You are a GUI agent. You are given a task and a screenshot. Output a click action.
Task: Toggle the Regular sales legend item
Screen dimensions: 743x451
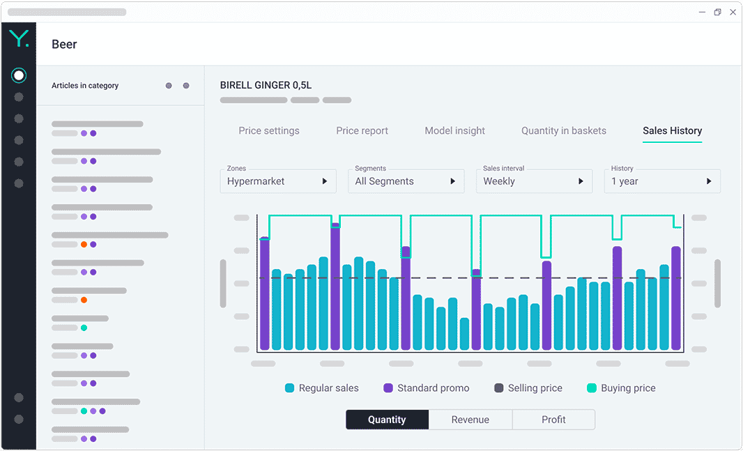tap(322, 388)
